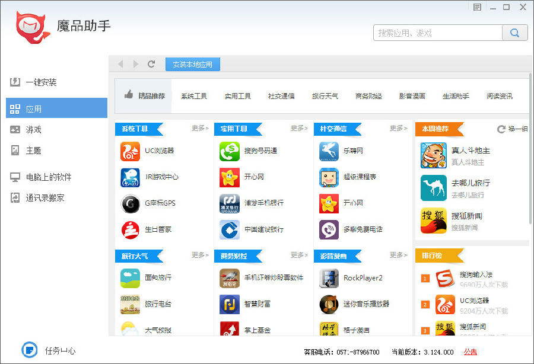Switch to the 实用工具 category tab

click(x=237, y=96)
